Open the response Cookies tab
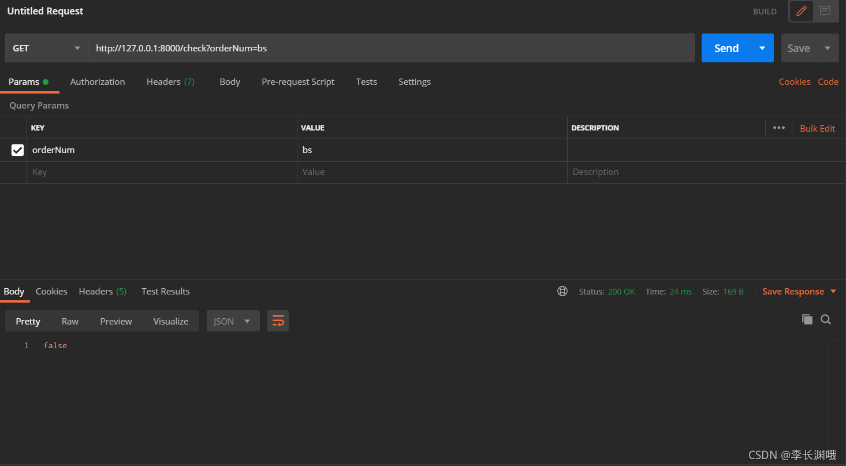The width and height of the screenshot is (846, 466). pyautogui.click(x=51, y=292)
